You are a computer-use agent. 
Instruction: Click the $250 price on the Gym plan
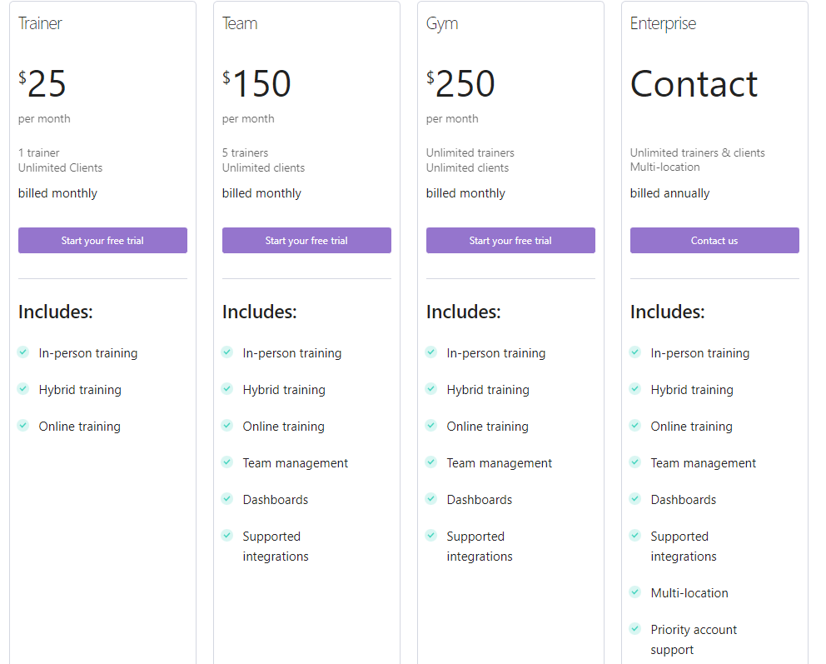point(460,82)
